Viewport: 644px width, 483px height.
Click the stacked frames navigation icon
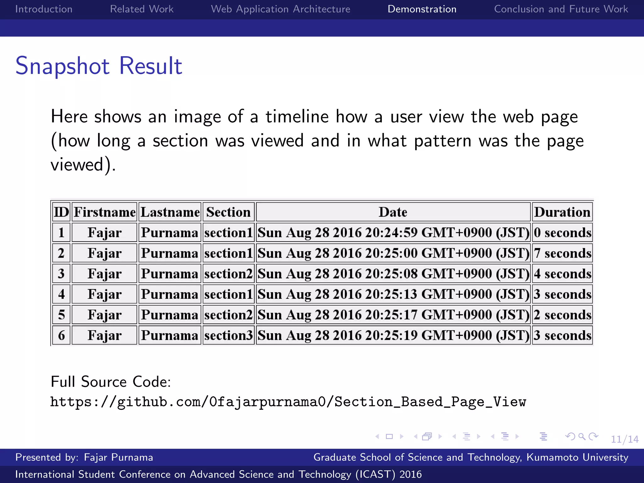[x=427, y=436]
